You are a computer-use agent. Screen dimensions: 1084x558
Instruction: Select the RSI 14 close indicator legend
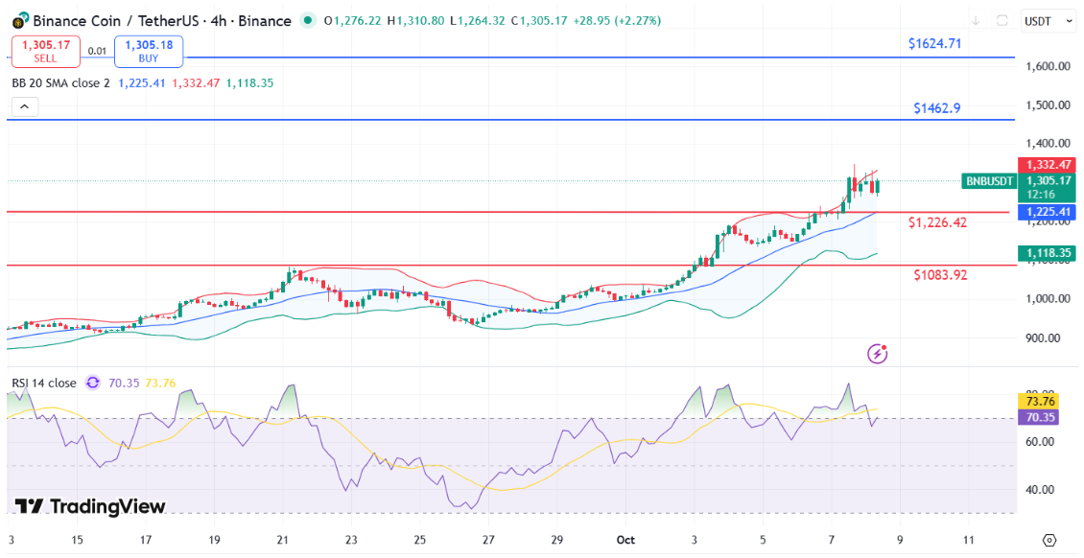click(x=44, y=383)
